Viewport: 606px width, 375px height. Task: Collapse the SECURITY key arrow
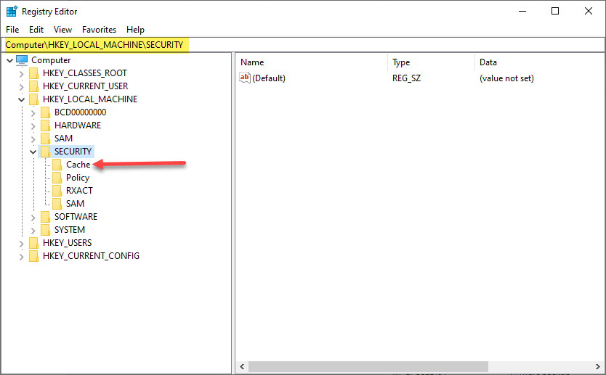[x=33, y=152]
